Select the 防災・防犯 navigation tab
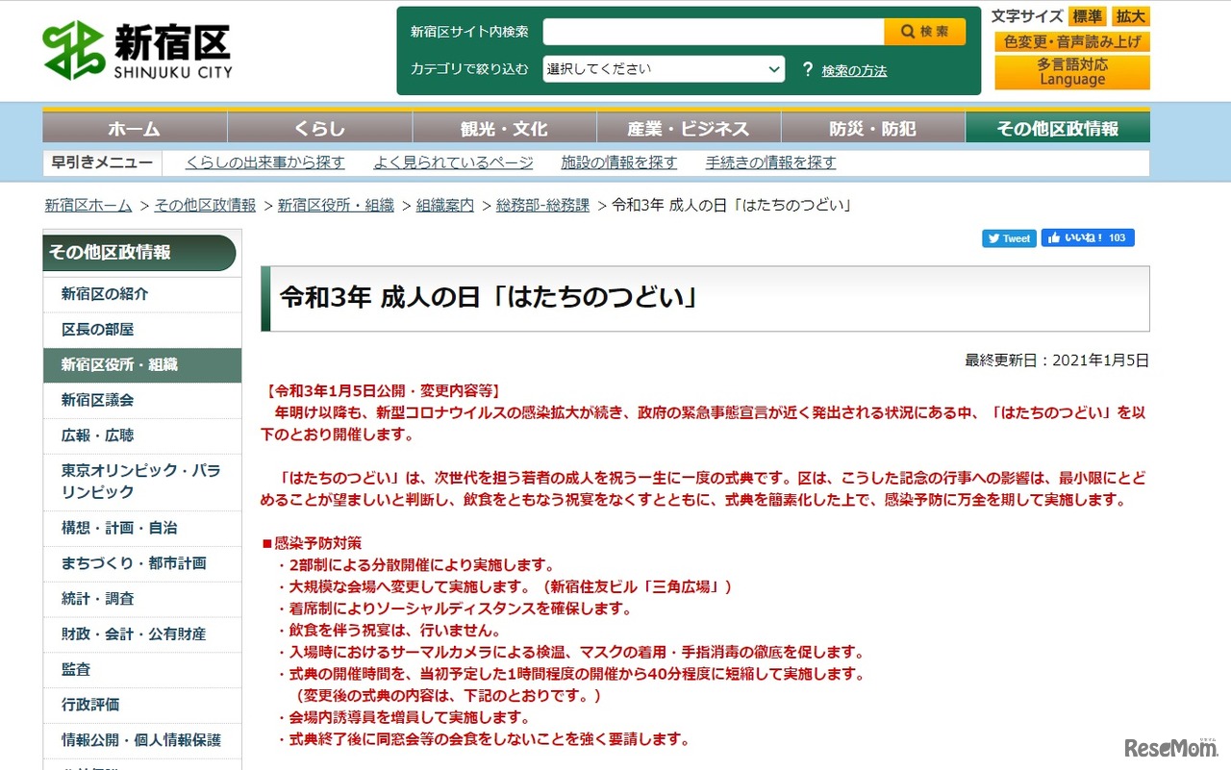The height and width of the screenshot is (770, 1231). click(x=872, y=129)
